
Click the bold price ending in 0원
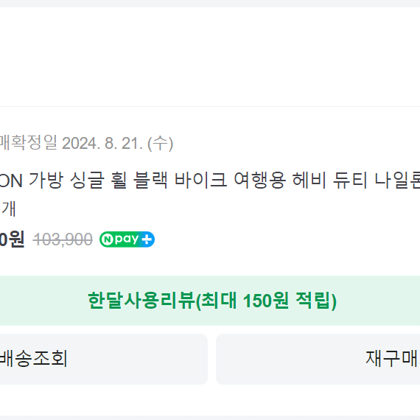pyautogui.click(x=12, y=239)
